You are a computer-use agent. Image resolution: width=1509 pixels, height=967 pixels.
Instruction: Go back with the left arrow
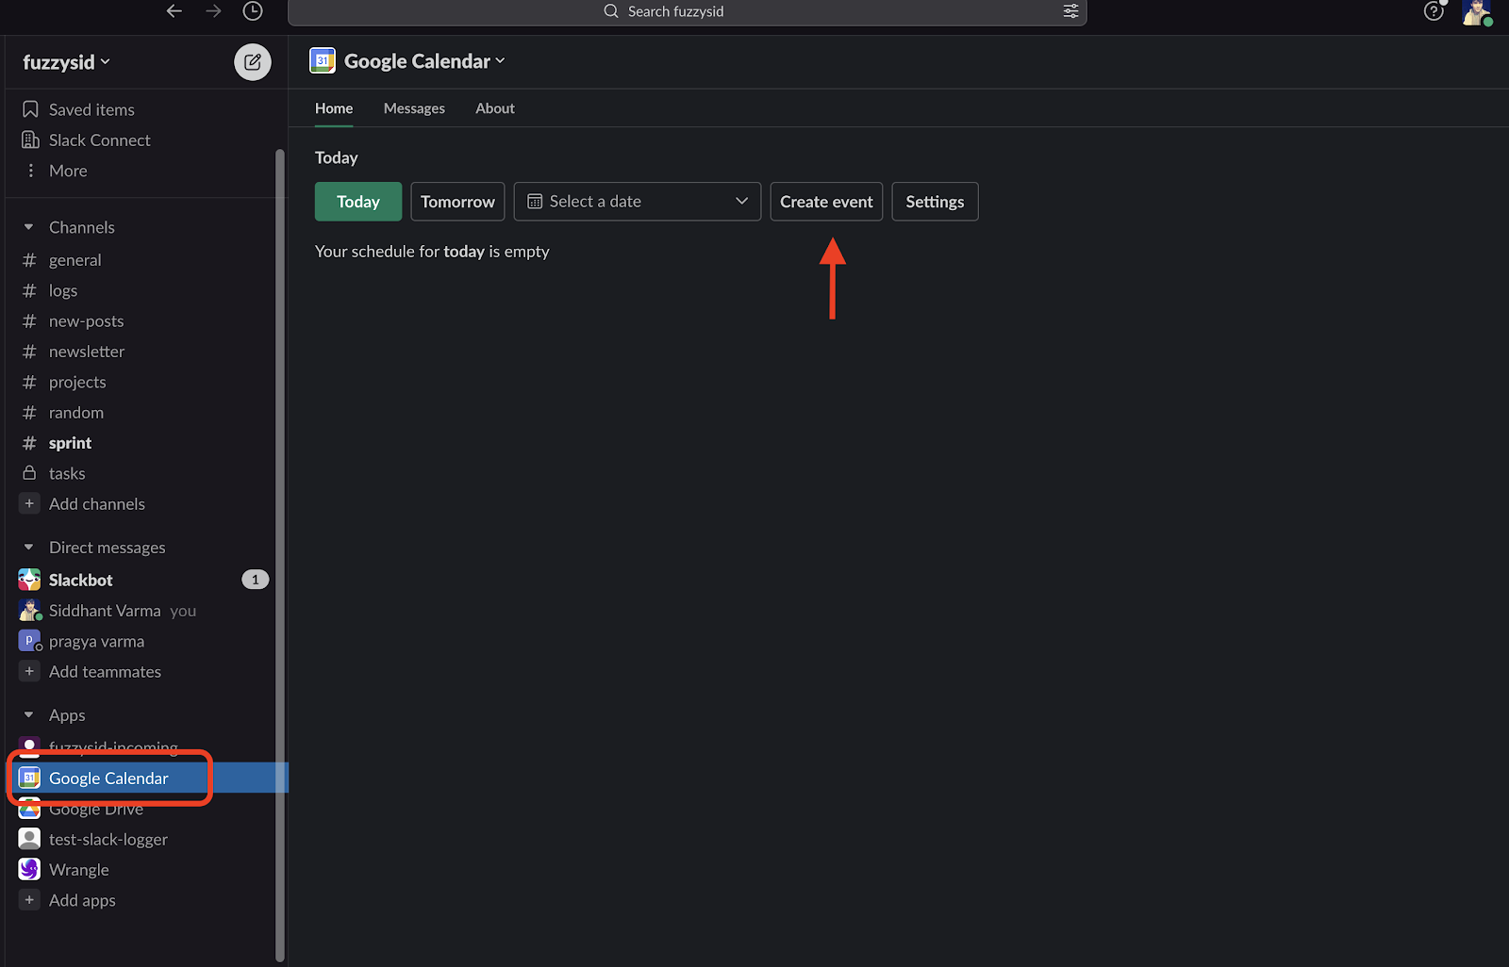point(174,11)
